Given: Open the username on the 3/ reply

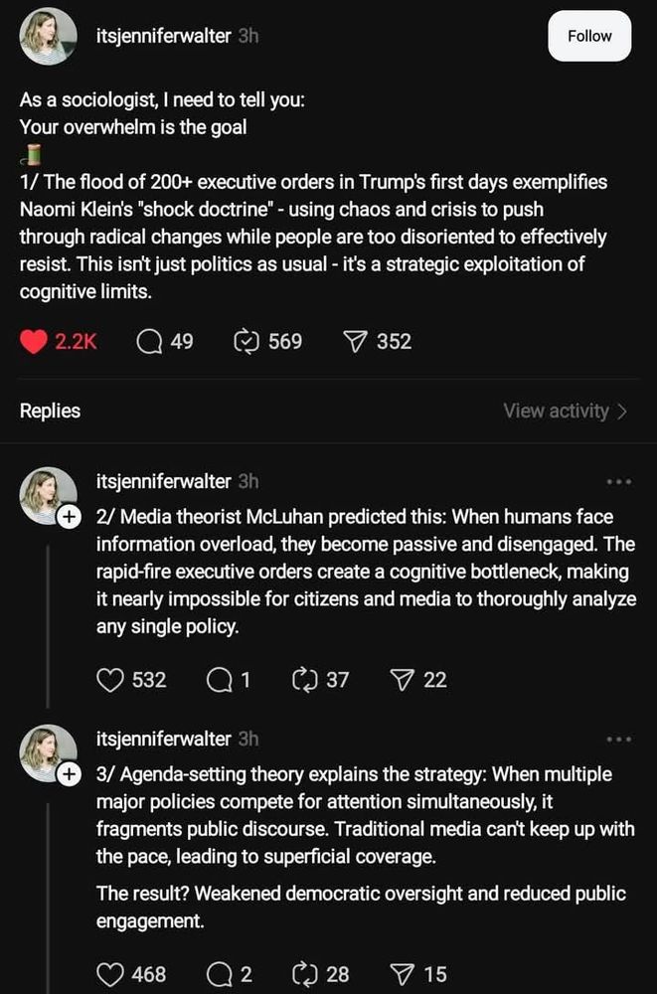Looking at the screenshot, I should pyautogui.click(x=164, y=740).
